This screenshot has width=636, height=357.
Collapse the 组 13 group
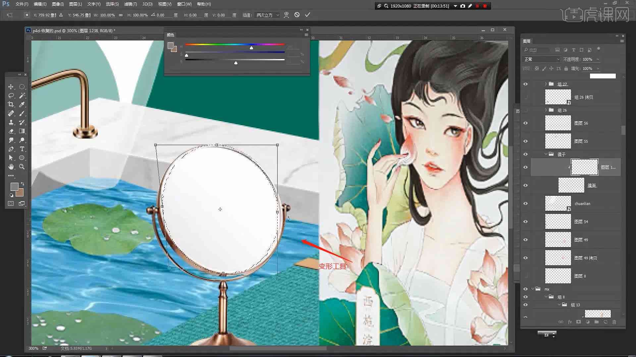[x=559, y=305]
